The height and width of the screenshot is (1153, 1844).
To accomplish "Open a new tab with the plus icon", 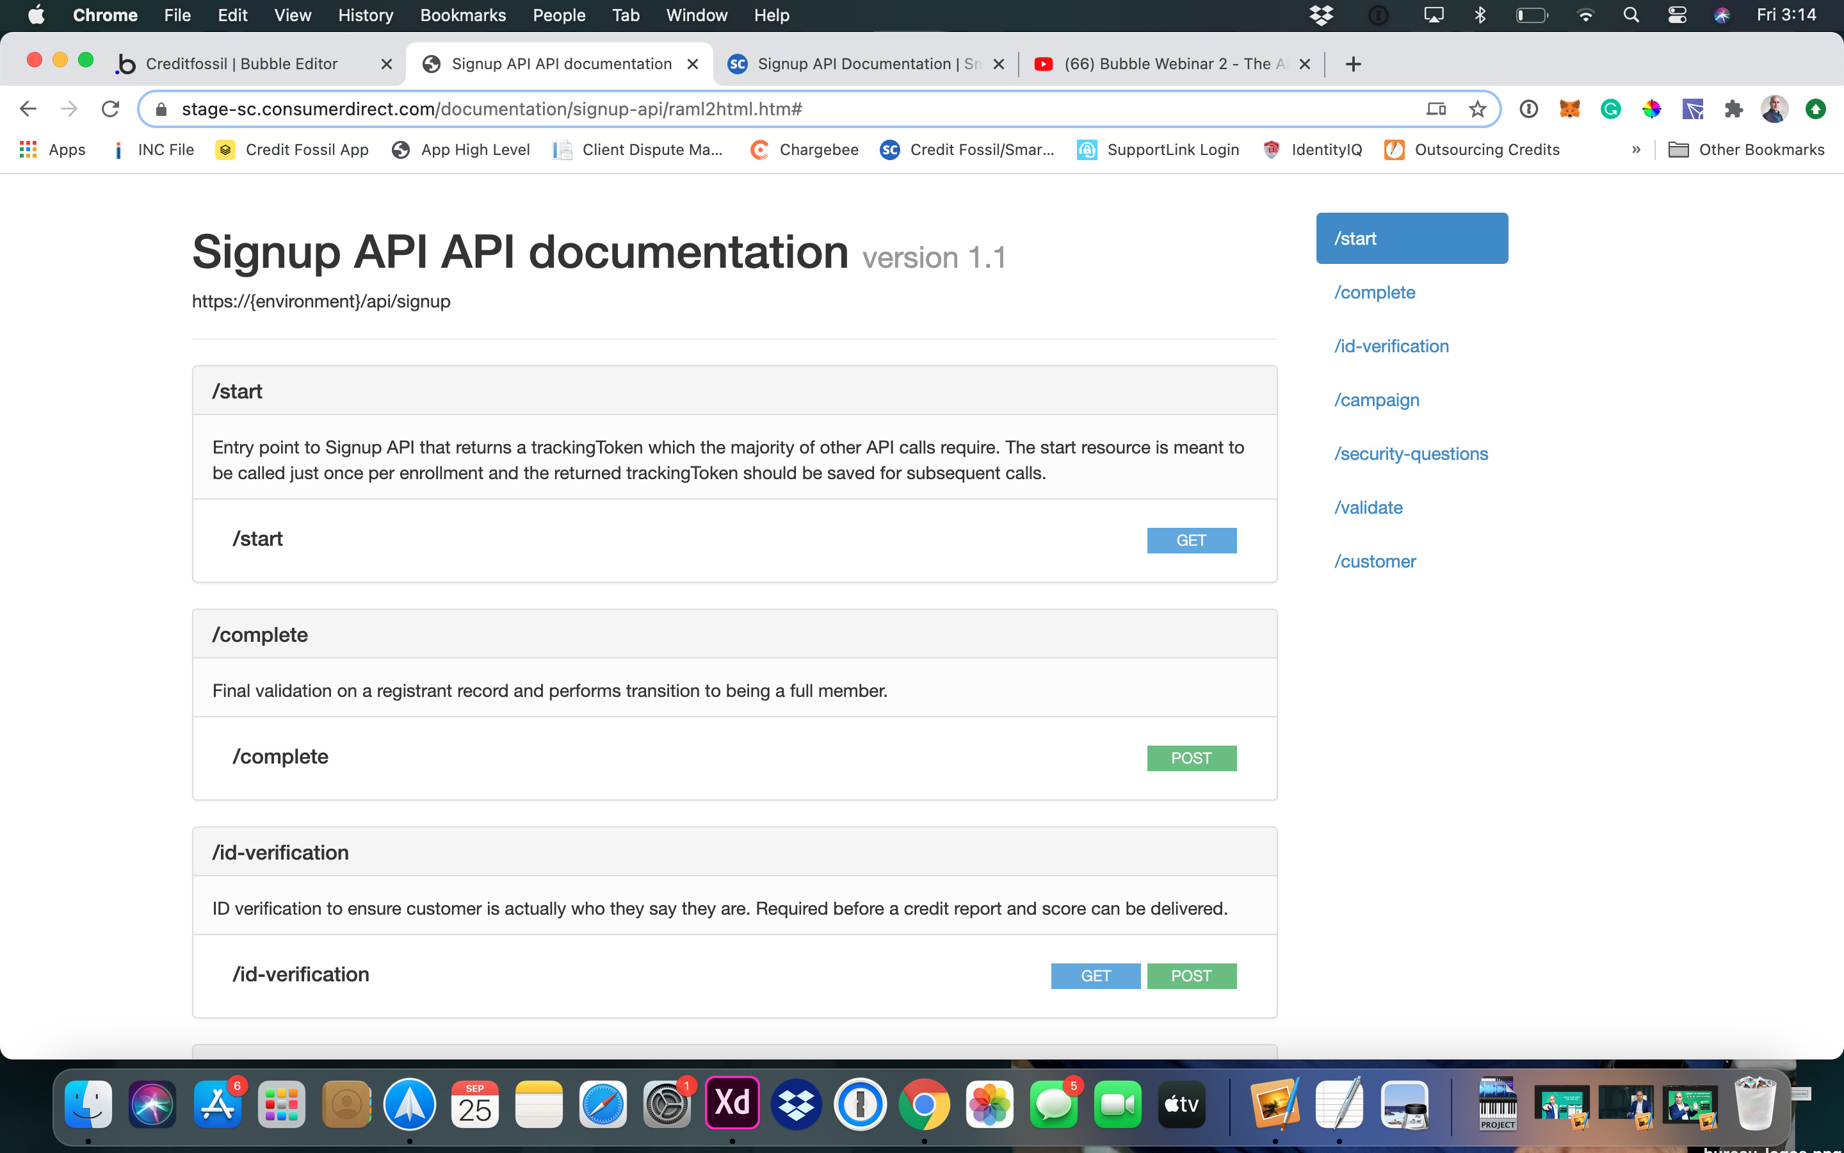I will click(1354, 64).
